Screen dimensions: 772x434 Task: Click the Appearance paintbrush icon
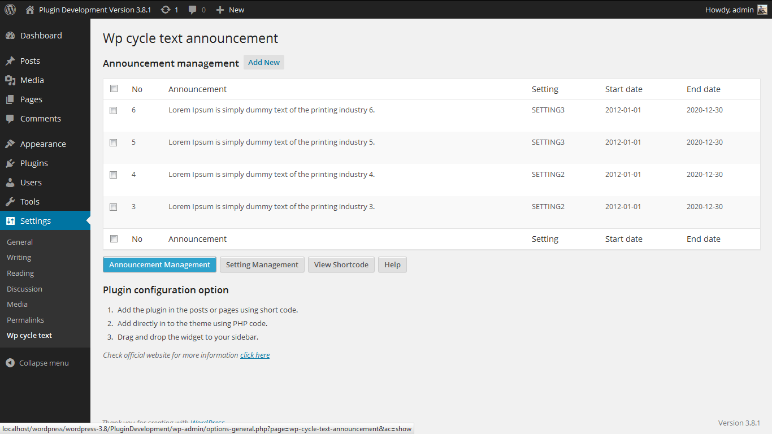point(10,144)
